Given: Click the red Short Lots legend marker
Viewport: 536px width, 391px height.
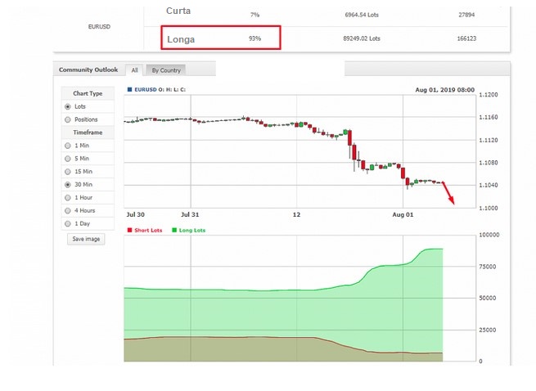Looking at the screenshot, I should 129,231.
